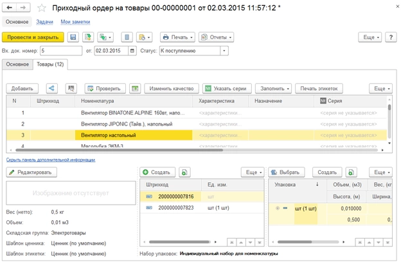Open the Задачи navigation link

pyautogui.click(x=44, y=22)
